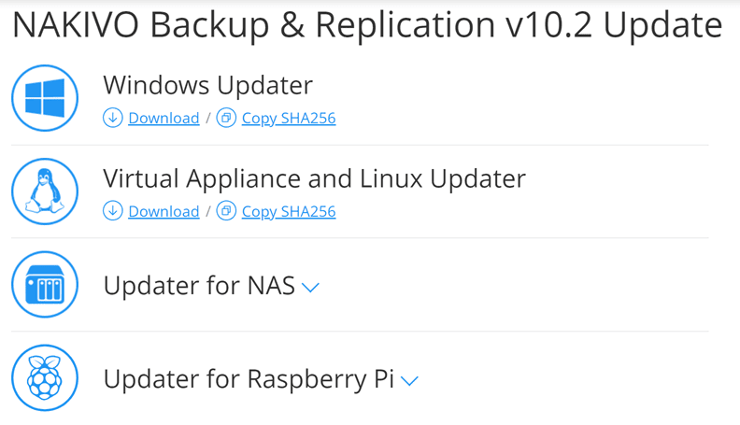The image size is (740, 425).
Task: Click the copy icon beside Windows Copy SHA256
Action: pos(226,118)
